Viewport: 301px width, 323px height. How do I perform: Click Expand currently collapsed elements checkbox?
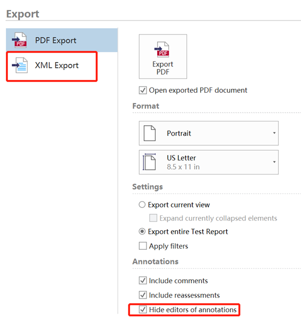(153, 218)
